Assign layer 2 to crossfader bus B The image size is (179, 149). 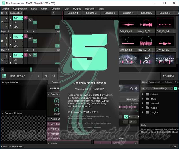tap(33, 50)
